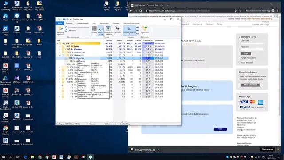284x160 pixels.
Task: Click the Forgot Password? link
Action: click(248, 58)
